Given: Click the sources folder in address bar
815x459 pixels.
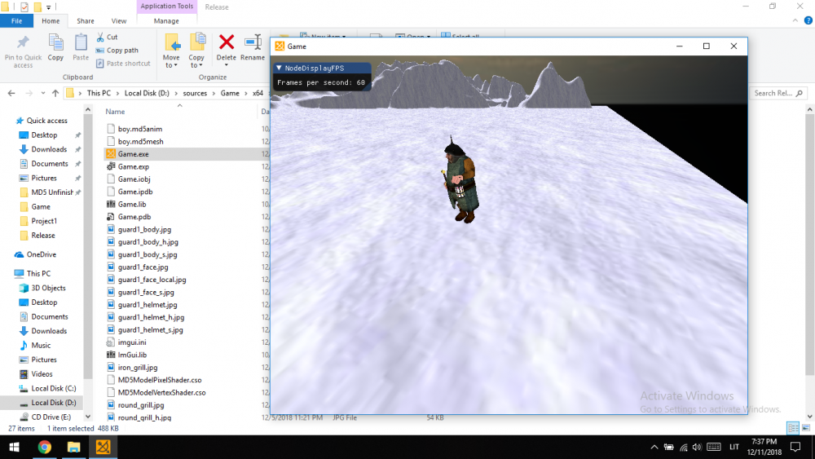Looking at the screenshot, I should point(195,93).
